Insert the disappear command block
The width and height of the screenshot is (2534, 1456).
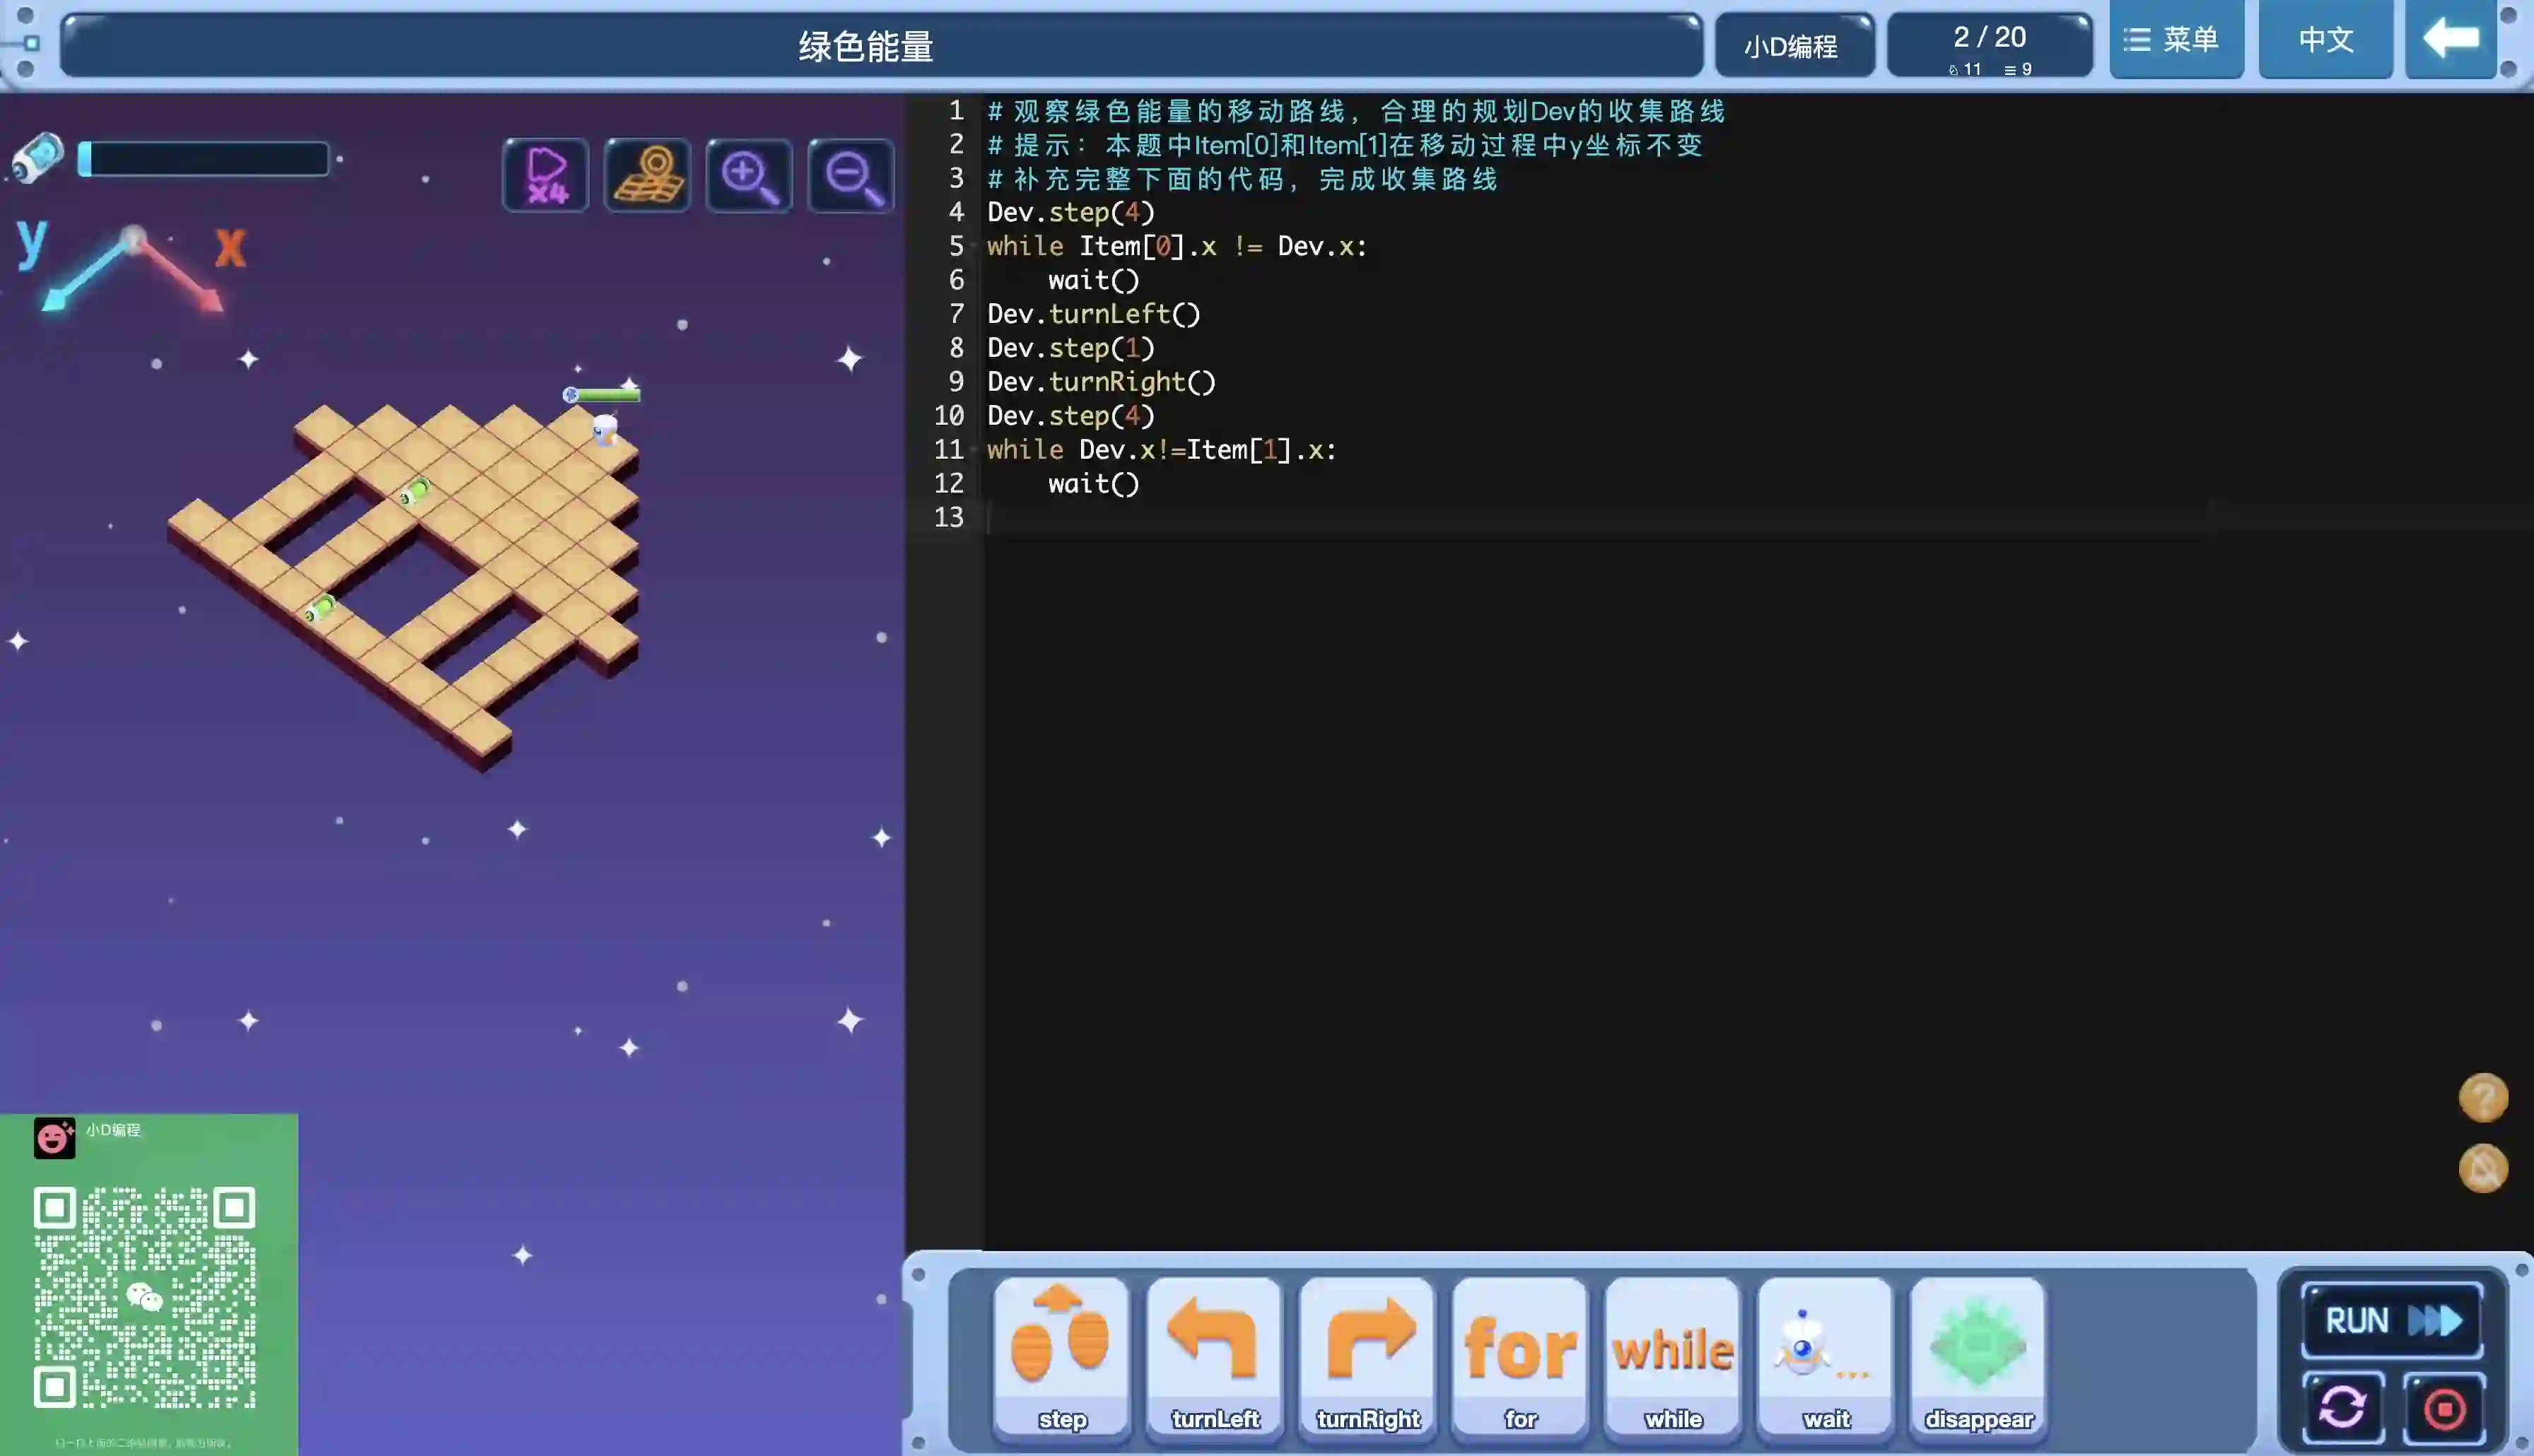(1978, 1354)
